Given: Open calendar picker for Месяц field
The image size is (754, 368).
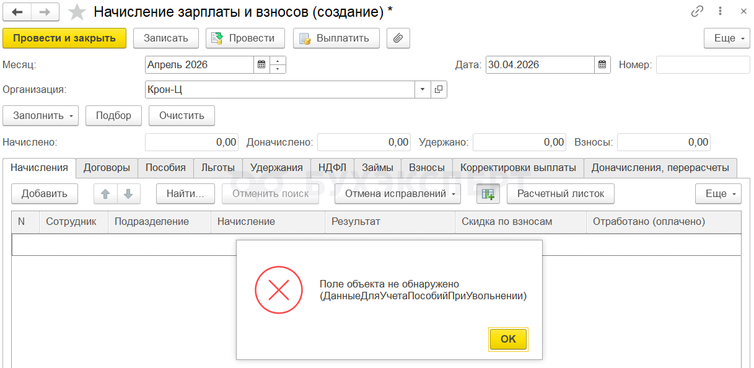Looking at the screenshot, I should click(261, 64).
